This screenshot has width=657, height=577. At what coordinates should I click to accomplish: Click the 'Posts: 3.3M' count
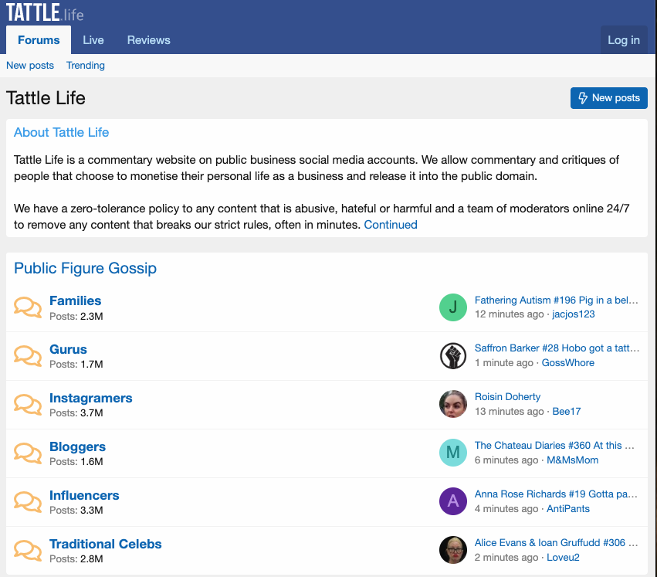[x=76, y=511]
